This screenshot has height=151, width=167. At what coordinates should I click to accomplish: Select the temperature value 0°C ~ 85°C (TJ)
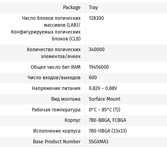[105, 109]
